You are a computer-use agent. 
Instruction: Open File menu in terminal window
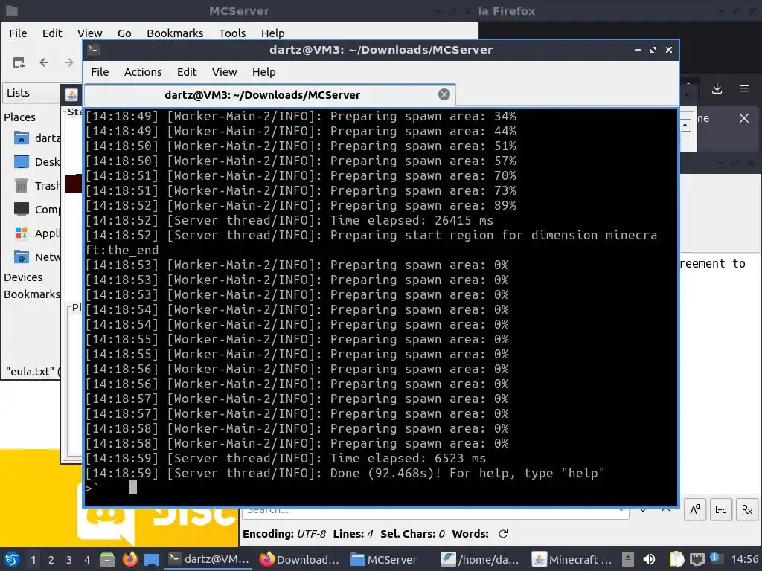click(x=100, y=72)
